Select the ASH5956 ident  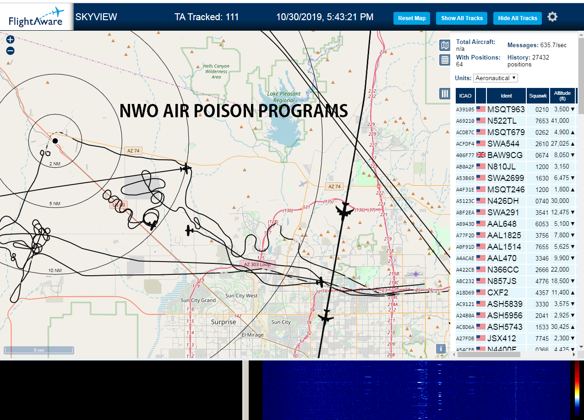point(505,315)
